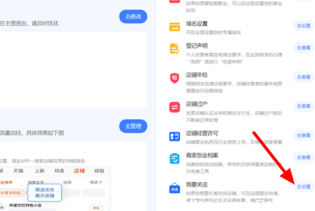Screen dimensions: 315x211
Task: Select the 经验 tab in preview
Action: 99,171
